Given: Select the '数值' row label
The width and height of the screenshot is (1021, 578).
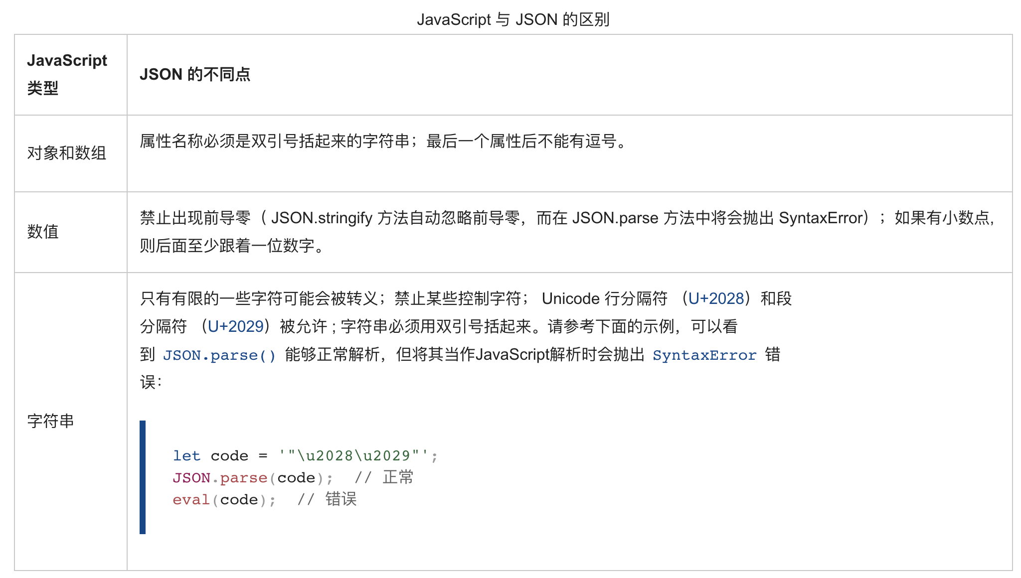Looking at the screenshot, I should point(43,232).
